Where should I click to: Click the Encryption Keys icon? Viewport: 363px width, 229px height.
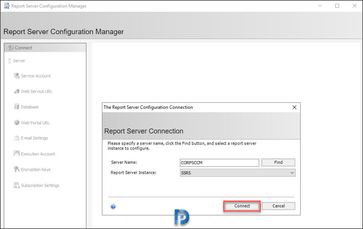click(x=16, y=169)
